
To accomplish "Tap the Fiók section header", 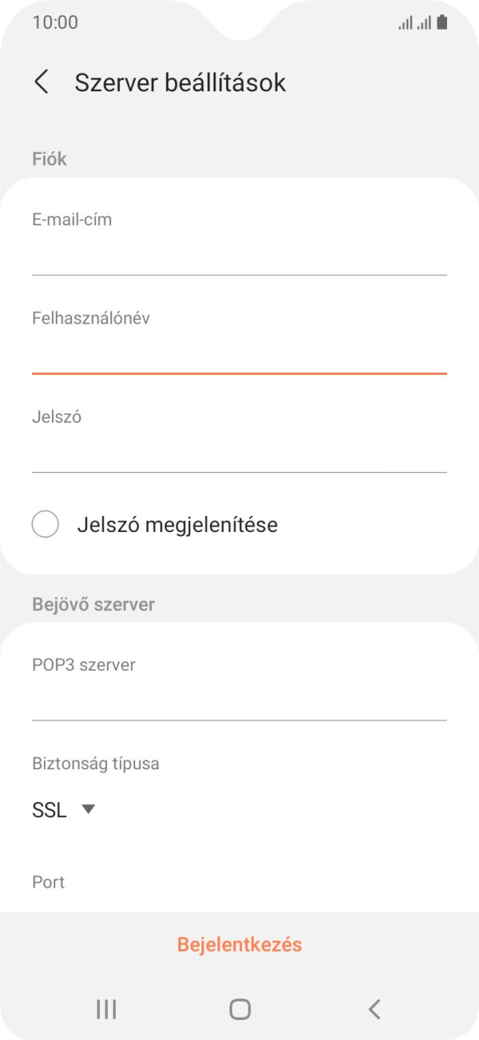I will point(48,158).
